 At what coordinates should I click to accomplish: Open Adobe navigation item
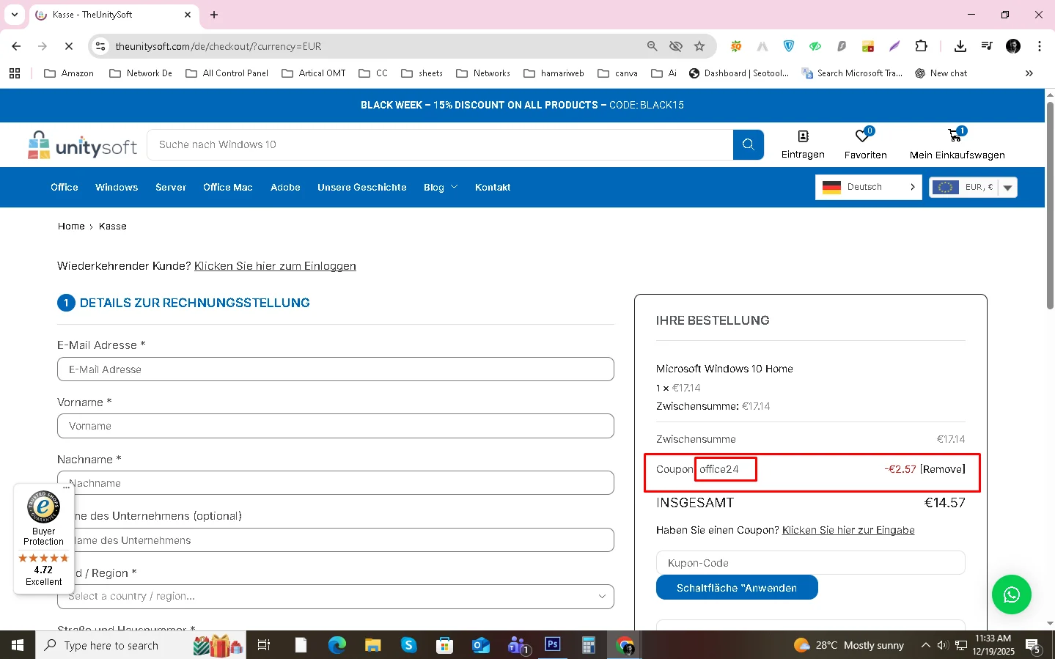point(285,187)
